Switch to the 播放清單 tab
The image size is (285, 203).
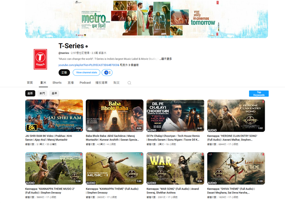click(x=101, y=82)
